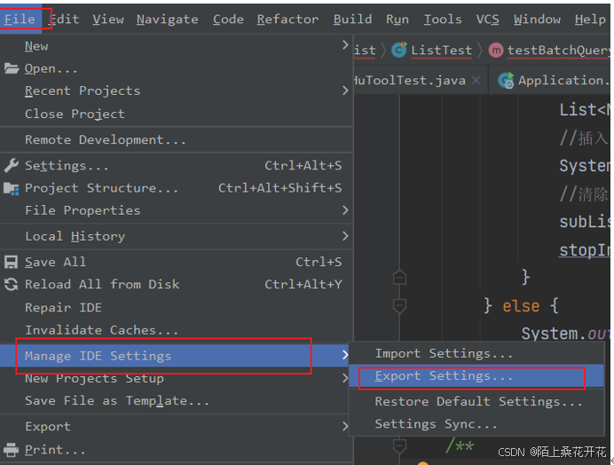
Task: Select Close Project
Action: (x=177, y=114)
